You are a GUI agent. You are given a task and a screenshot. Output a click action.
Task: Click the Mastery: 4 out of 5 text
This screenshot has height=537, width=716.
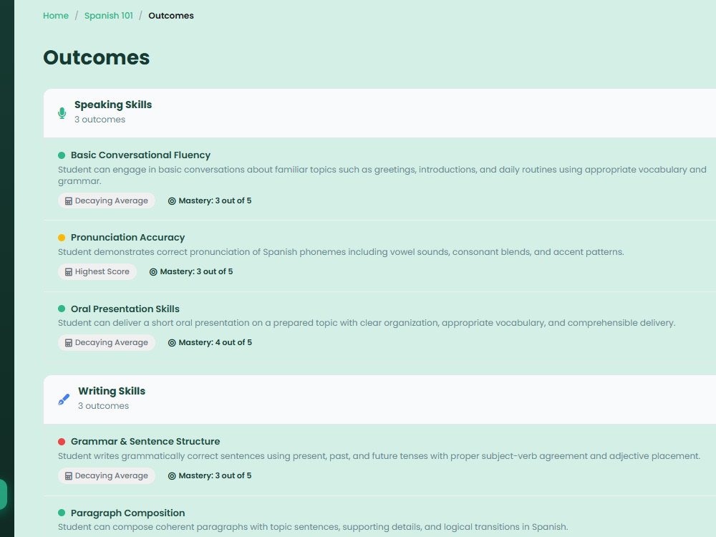215,342
